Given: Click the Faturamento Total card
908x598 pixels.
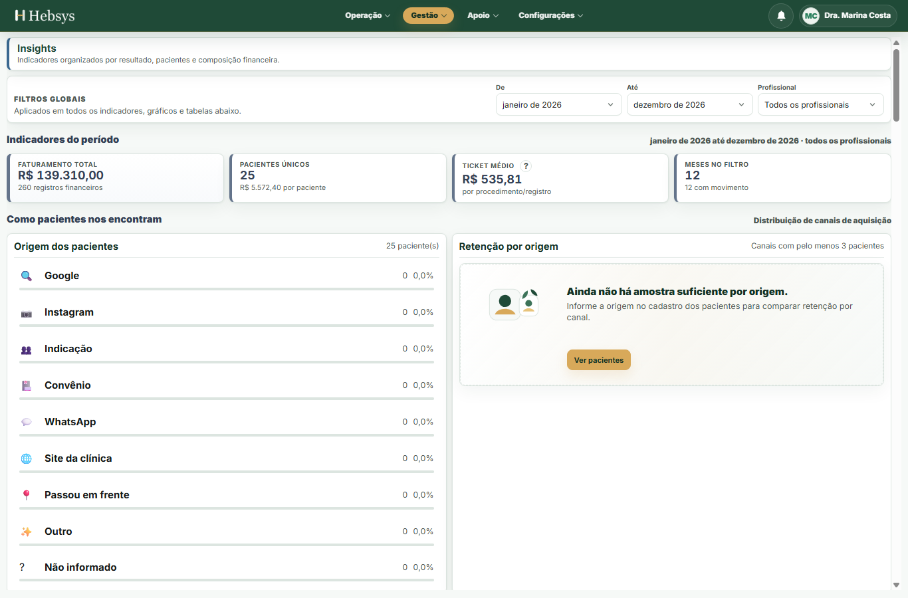Looking at the screenshot, I should (x=115, y=178).
